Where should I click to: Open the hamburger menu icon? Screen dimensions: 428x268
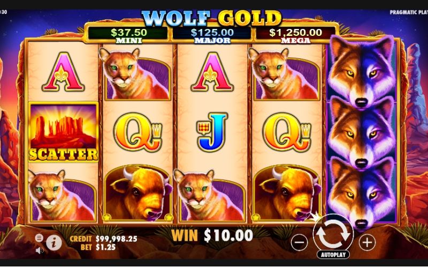[x=39, y=238]
